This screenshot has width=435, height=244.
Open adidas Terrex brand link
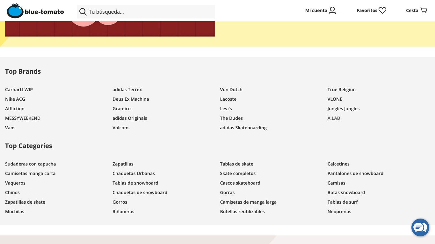pyautogui.click(x=127, y=90)
